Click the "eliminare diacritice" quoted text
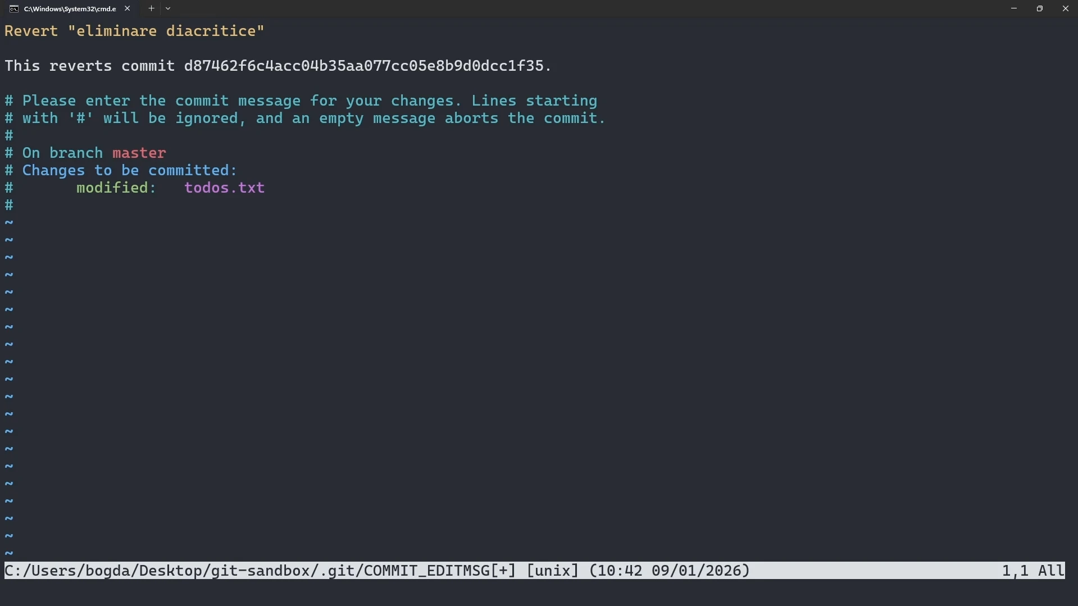This screenshot has width=1078, height=606. click(166, 31)
